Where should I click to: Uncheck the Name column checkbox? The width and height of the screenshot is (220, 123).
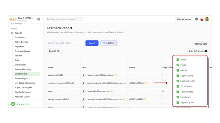click(x=178, y=59)
